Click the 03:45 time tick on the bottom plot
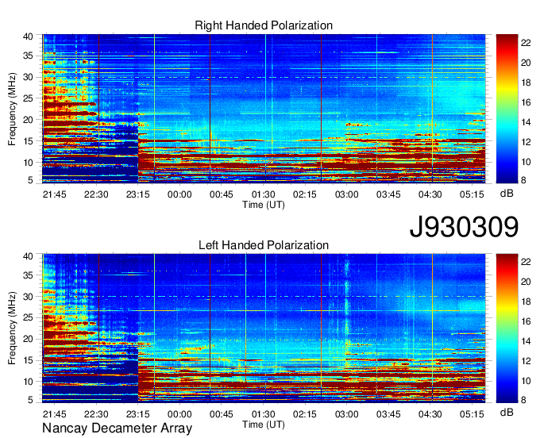Viewport: 540px width, 438px height. pos(388,414)
